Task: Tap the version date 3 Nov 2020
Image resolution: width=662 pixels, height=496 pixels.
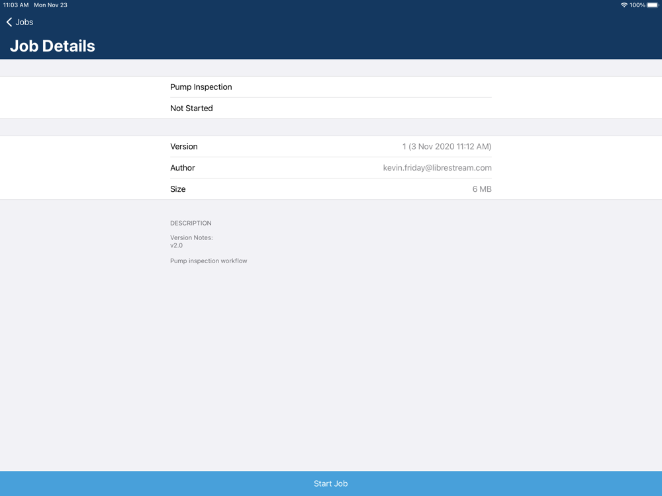Action: pos(447,146)
